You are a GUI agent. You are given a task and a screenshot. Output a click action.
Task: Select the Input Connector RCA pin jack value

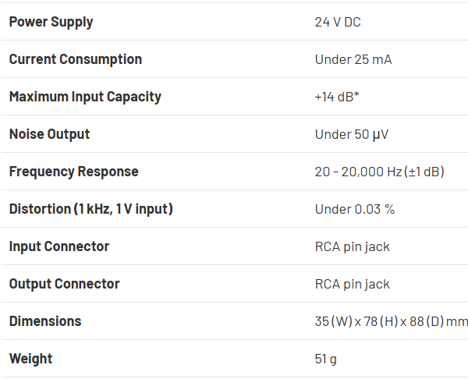tap(353, 246)
